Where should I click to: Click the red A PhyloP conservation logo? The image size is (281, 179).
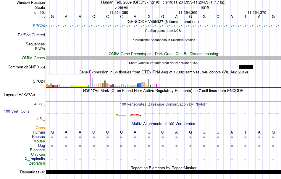135,114
